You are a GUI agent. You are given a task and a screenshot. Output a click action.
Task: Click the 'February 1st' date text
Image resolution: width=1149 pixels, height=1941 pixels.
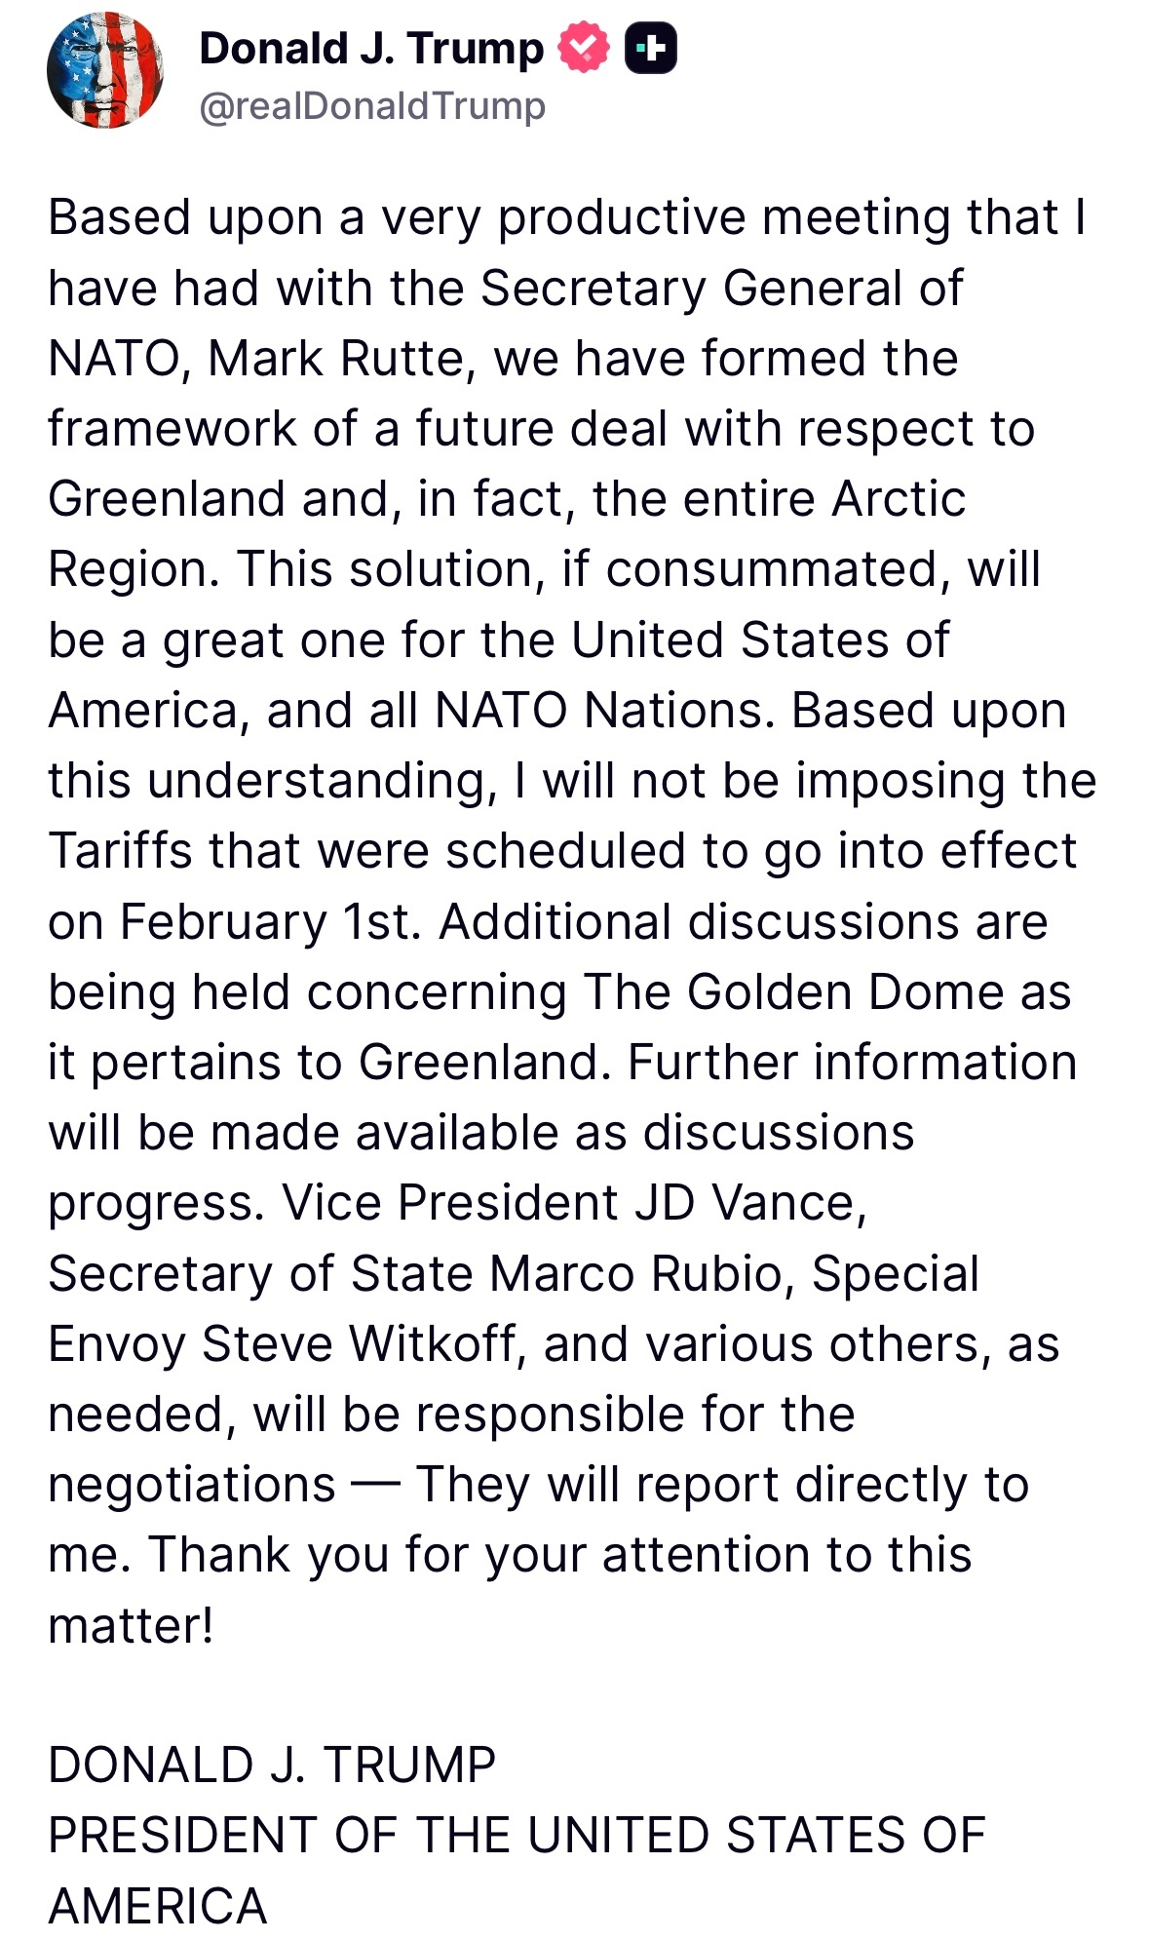(271, 922)
